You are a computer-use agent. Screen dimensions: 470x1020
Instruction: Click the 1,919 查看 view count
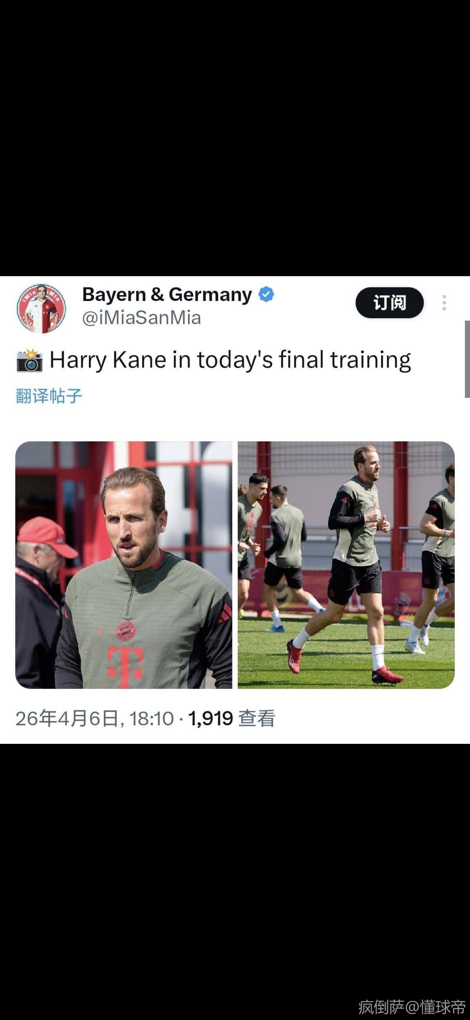231,718
